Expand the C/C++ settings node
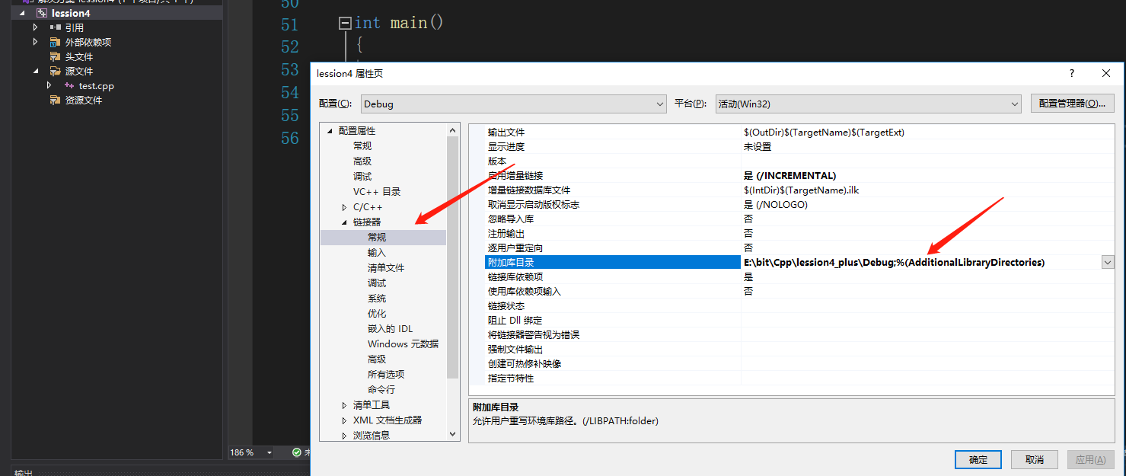 click(x=343, y=206)
